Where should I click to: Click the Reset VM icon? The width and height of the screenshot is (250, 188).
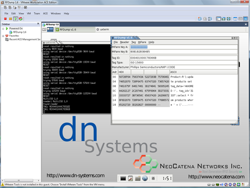[x=21, y=19]
